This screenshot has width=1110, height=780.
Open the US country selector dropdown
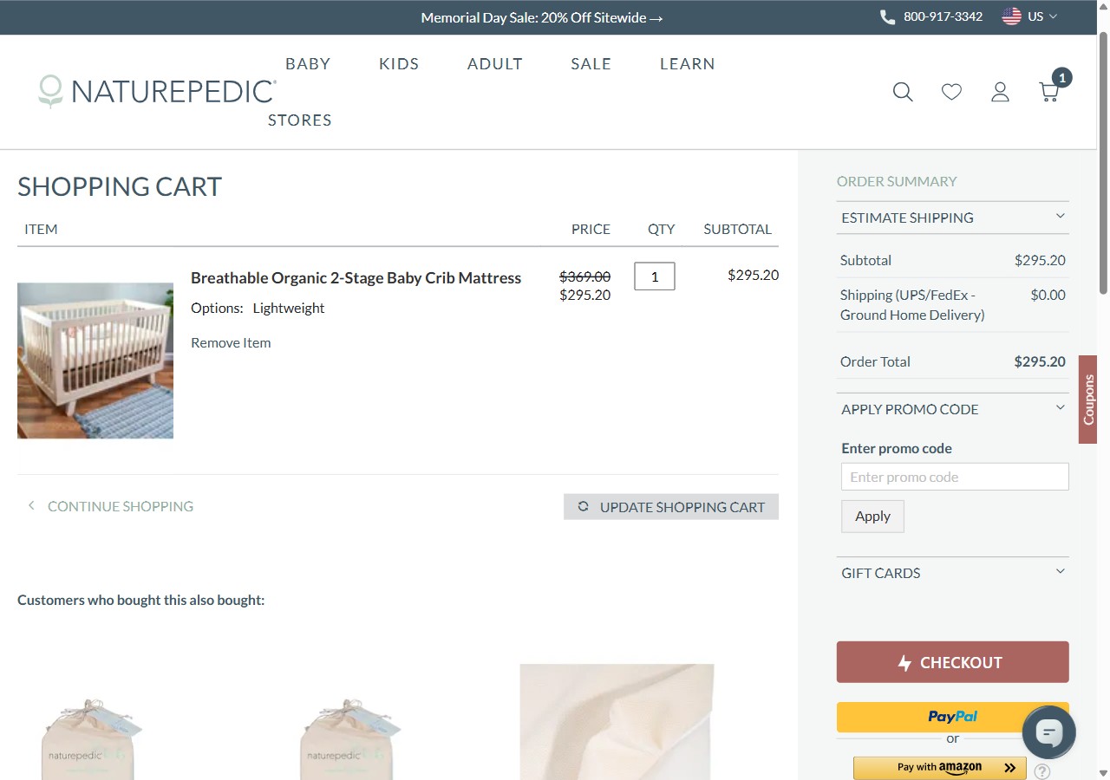pyautogui.click(x=1030, y=16)
